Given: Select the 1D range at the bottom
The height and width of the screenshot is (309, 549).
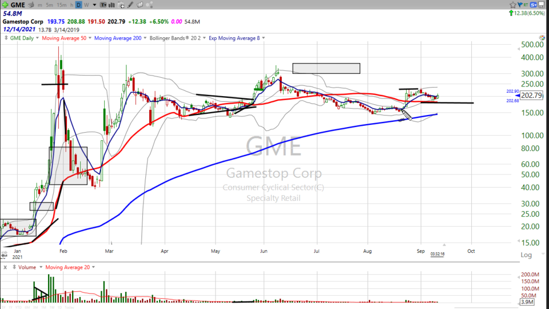Looking at the screenshot, I should pyautogui.click(x=60, y=307).
